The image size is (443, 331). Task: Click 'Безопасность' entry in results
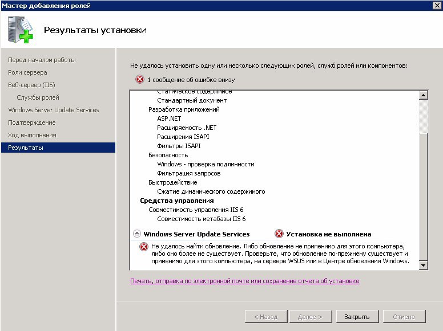click(168, 155)
